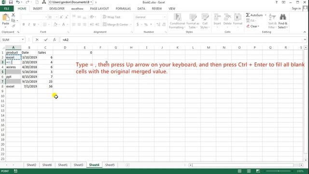Toggle Wrap Text
The height and width of the screenshot is (174, 309).
click(x=112, y=17)
